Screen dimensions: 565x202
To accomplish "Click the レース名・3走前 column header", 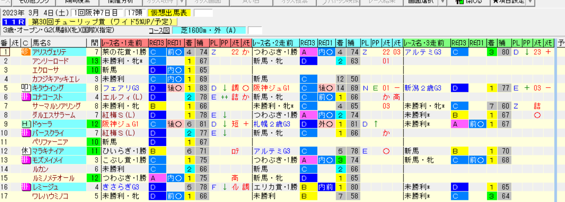I will tap(426, 43).
